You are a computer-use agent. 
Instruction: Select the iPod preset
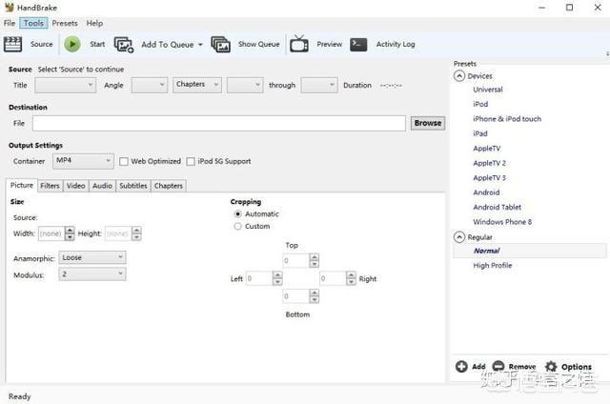[480, 104]
